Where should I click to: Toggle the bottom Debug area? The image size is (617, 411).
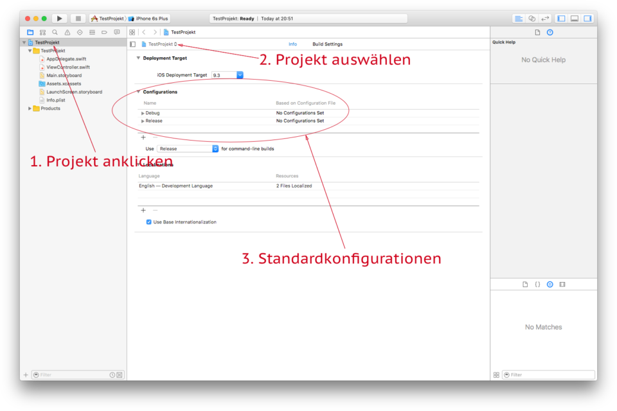(575, 19)
